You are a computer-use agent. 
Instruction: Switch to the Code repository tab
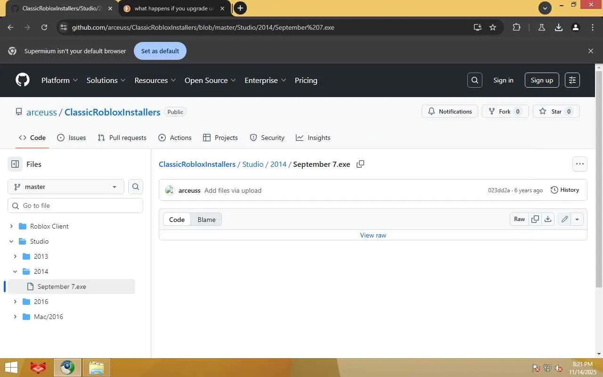click(32, 138)
